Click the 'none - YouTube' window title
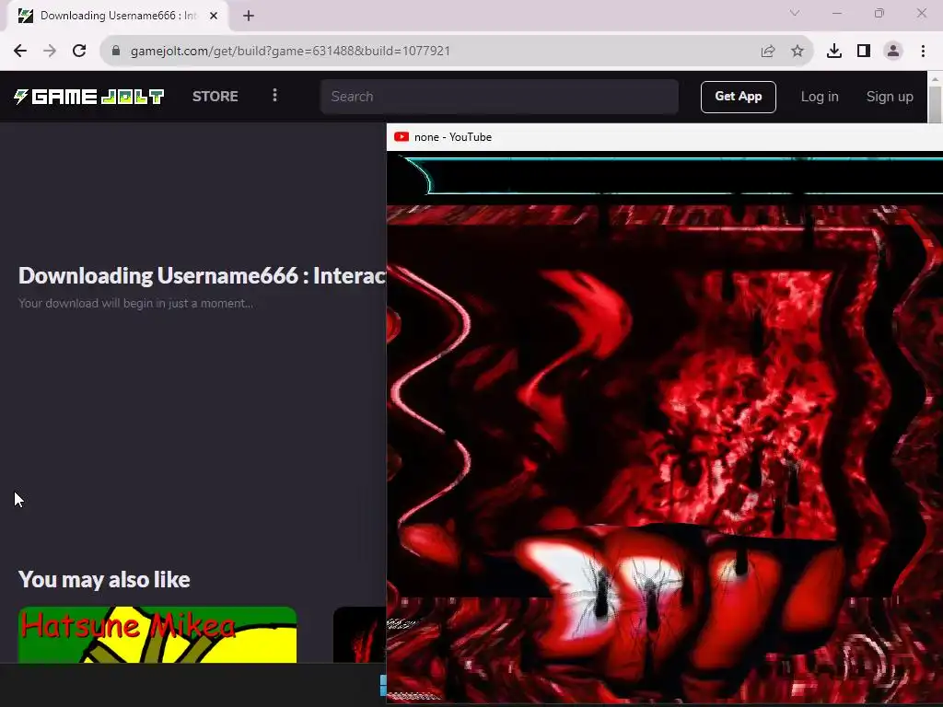943x707 pixels. [453, 137]
